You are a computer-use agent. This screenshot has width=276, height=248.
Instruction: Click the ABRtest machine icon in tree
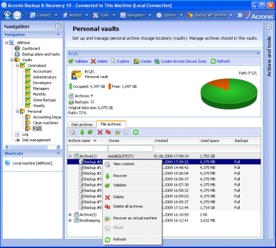(x=12, y=42)
